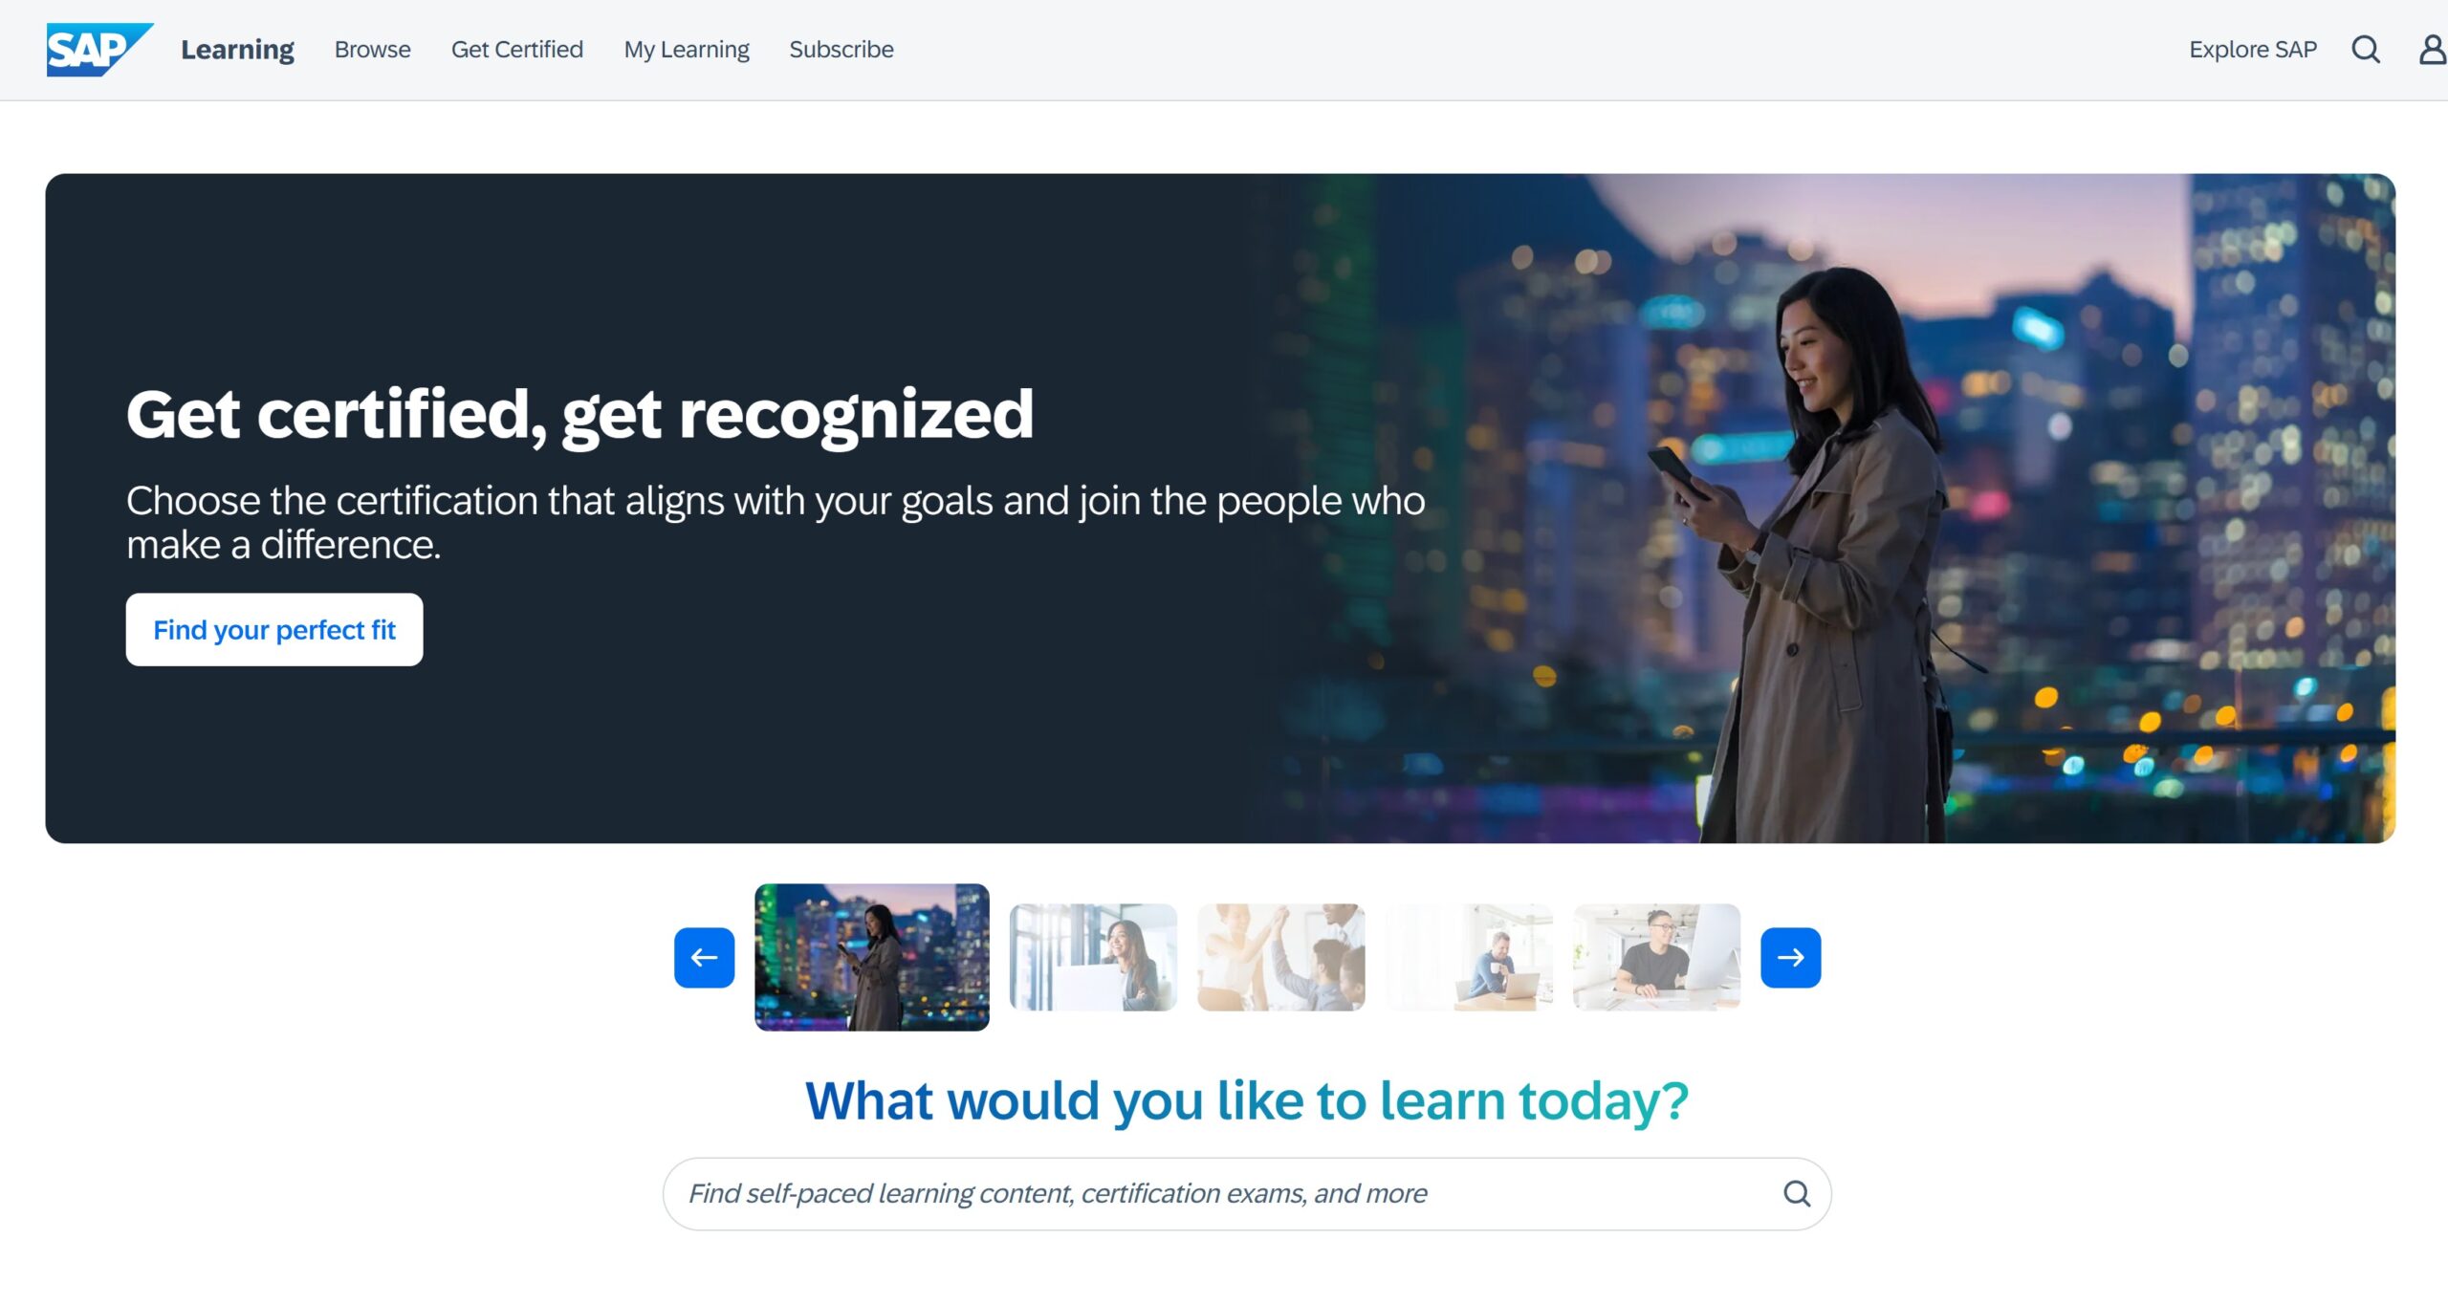Click the SAP logo
The height and width of the screenshot is (1304, 2448).
[99, 50]
